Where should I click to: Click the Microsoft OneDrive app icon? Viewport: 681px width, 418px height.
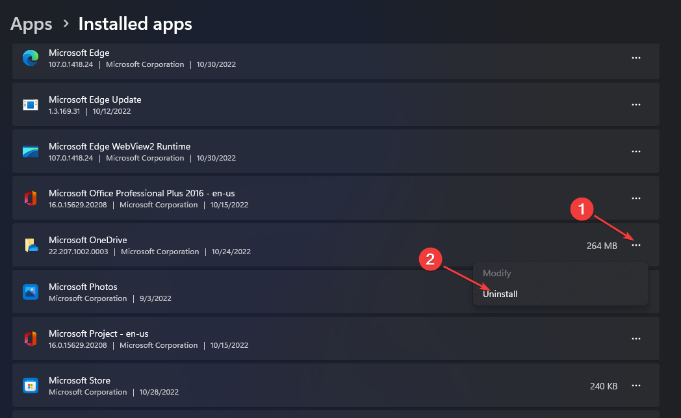[31, 245]
